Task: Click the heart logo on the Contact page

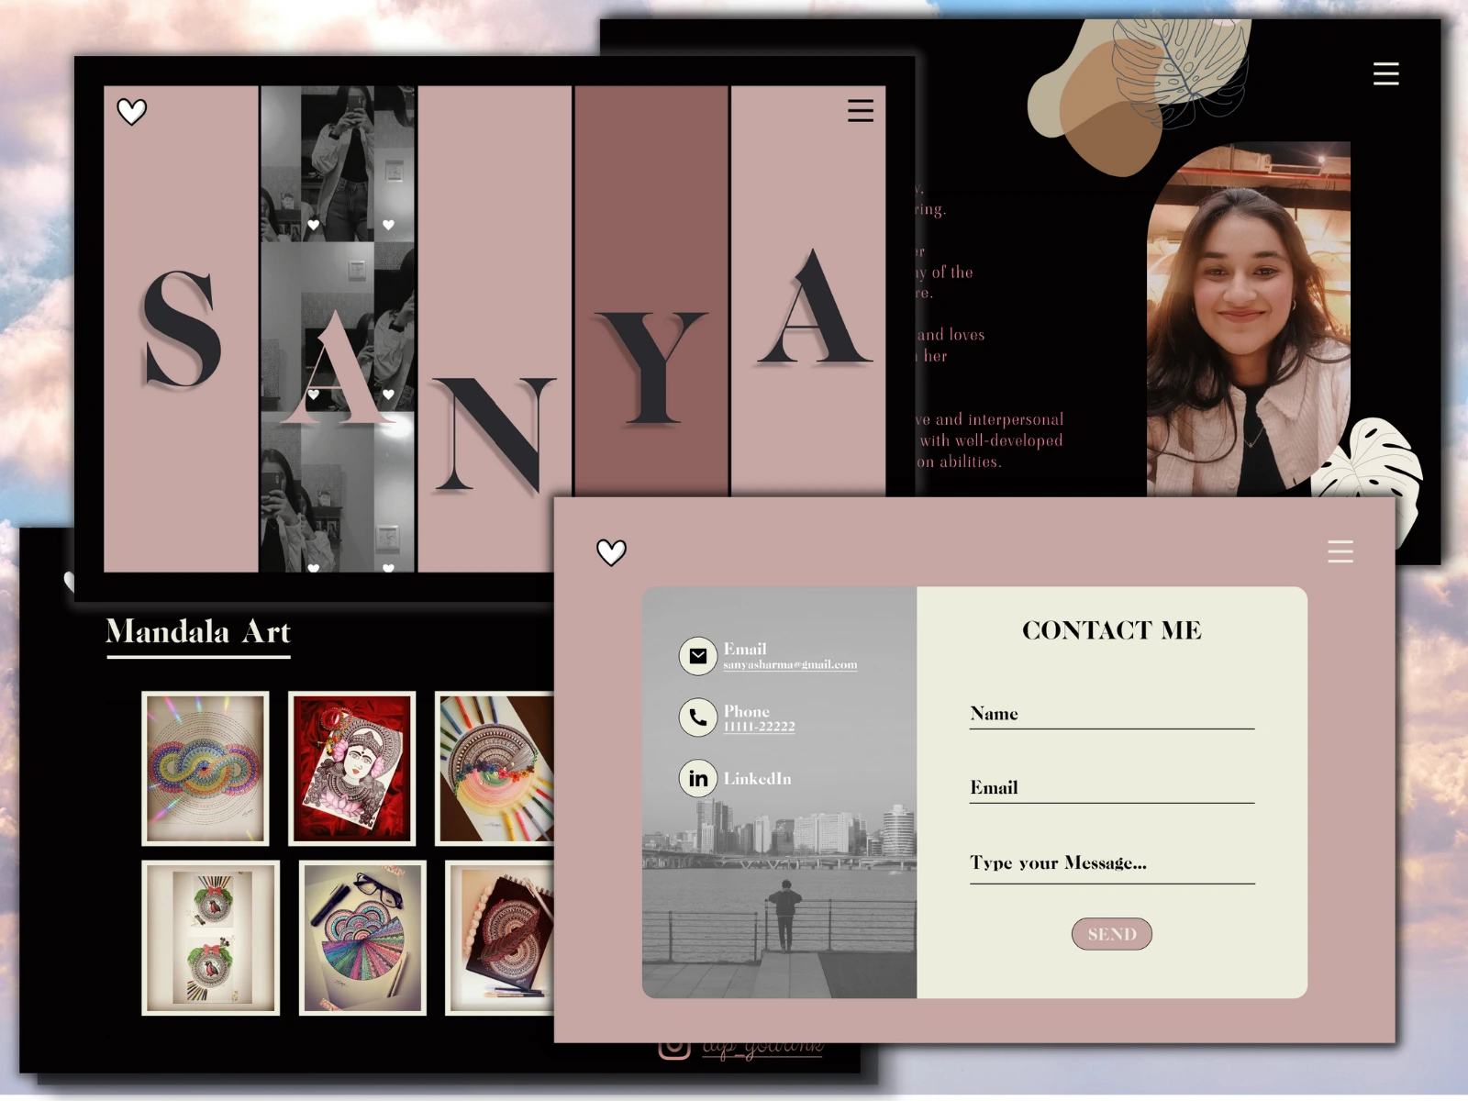Action: click(x=612, y=552)
